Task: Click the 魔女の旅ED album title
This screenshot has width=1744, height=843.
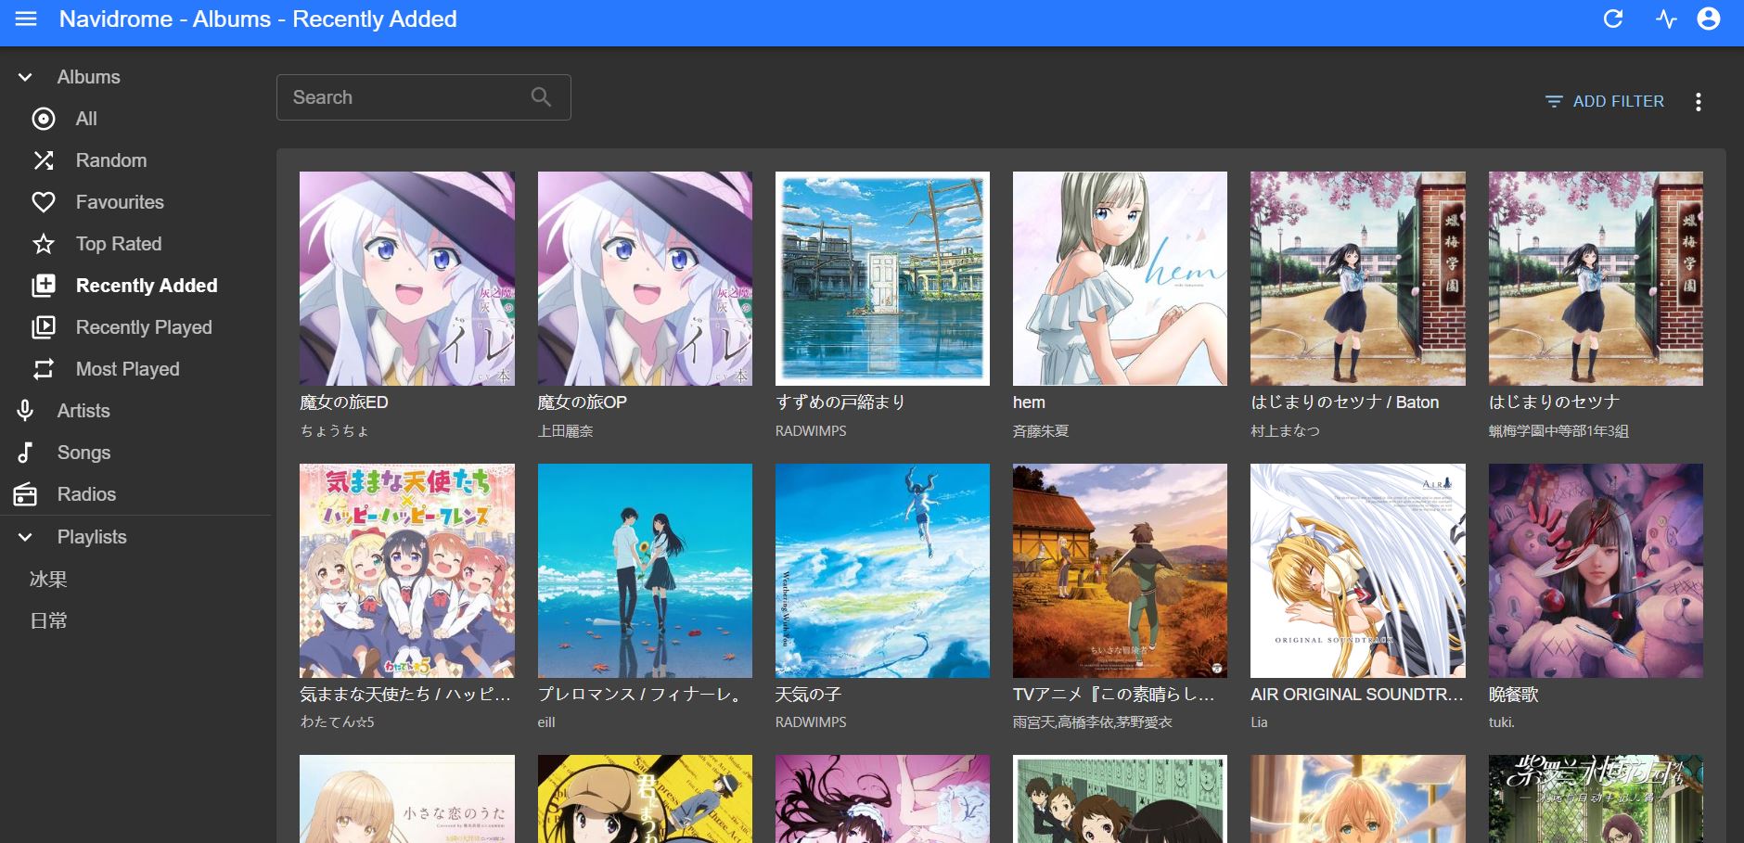Action: [x=344, y=402]
